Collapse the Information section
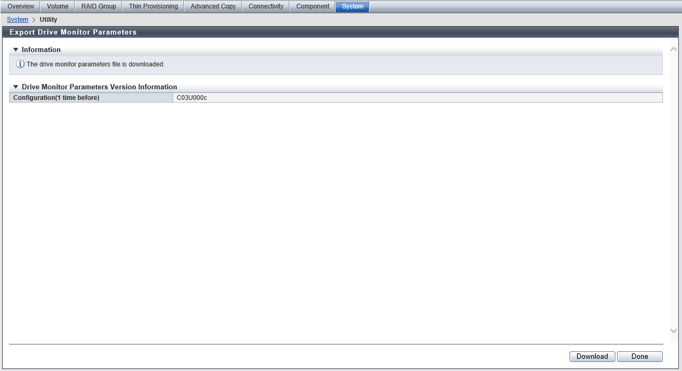682x371 pixels. tap(16, 50)
